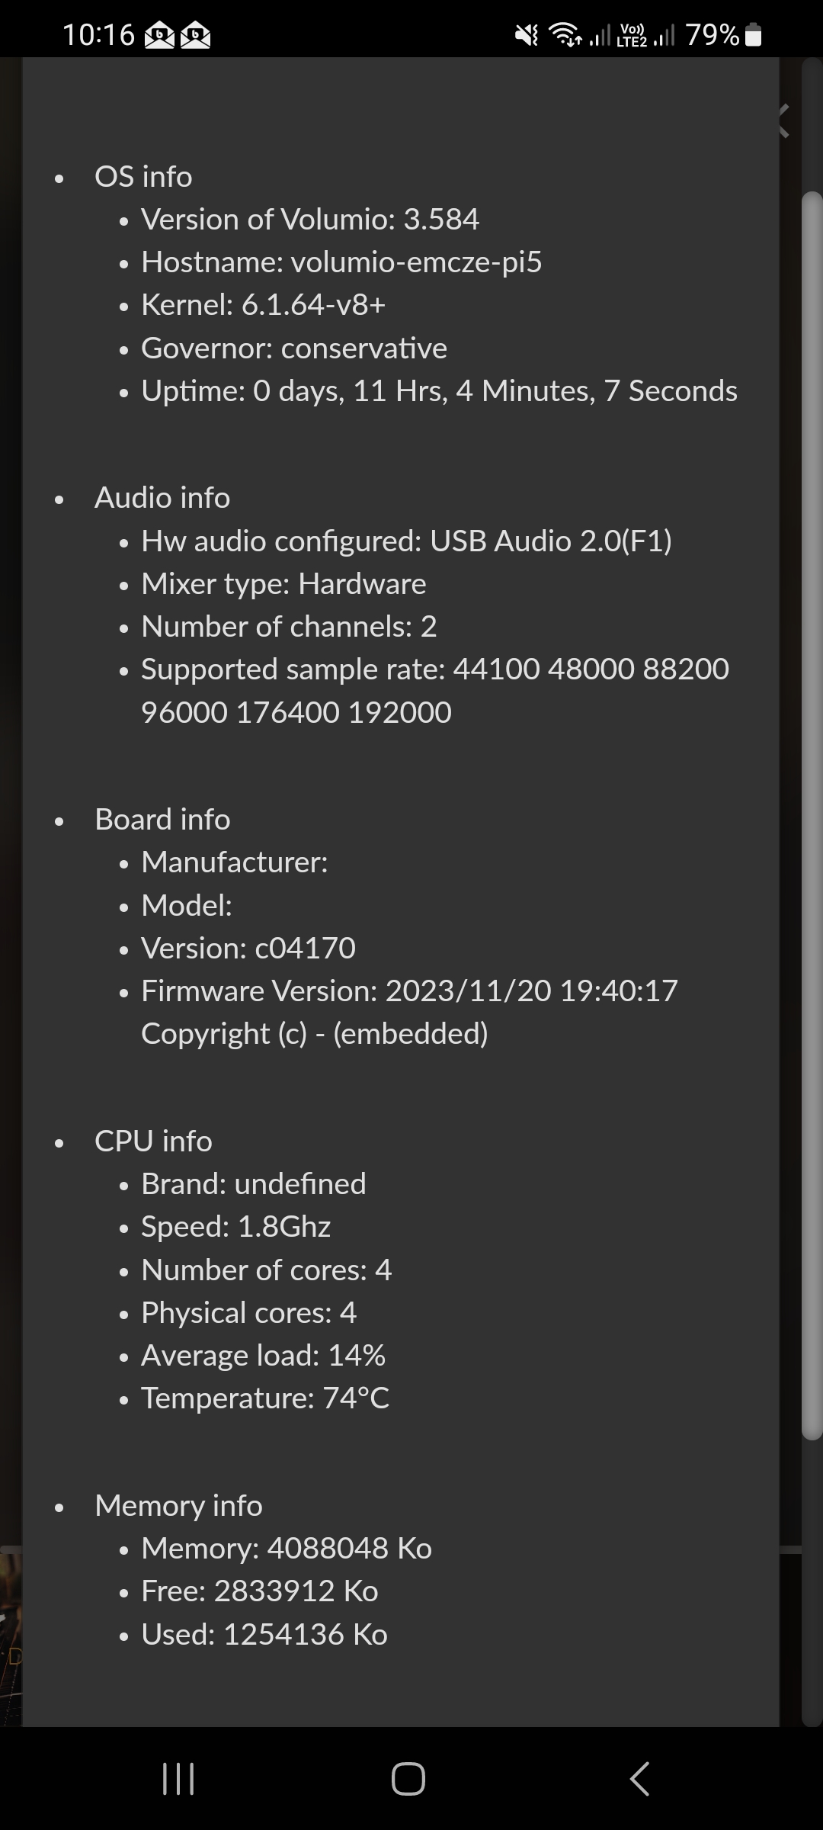The width and height of the screenshot is (823, 1830).
Task: Tap the CPU info heading
Action: 153,1141
